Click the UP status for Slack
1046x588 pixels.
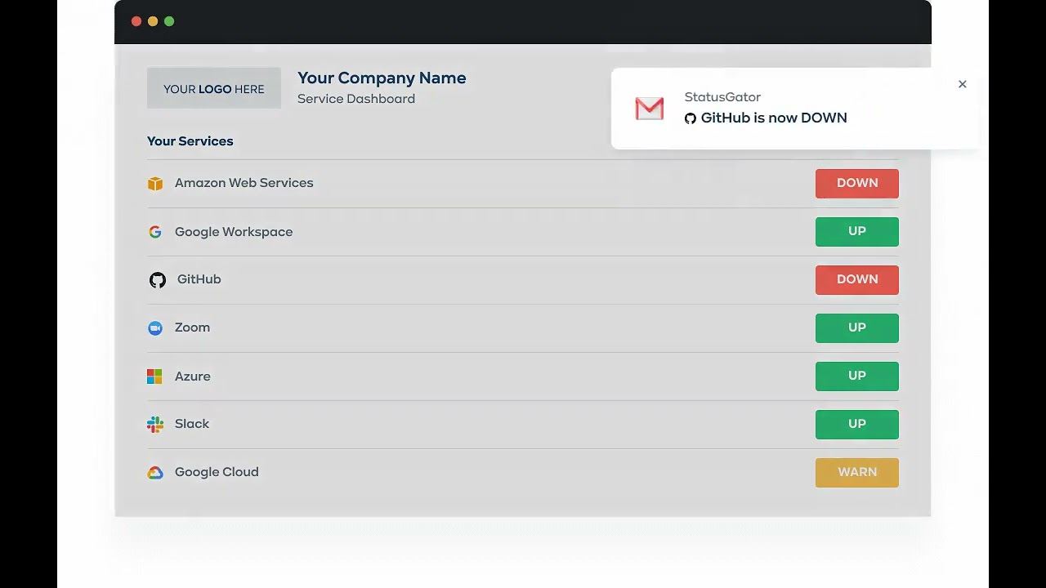857,425
